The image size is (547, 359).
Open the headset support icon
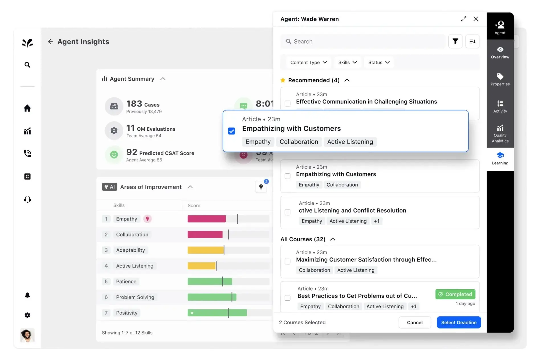27,199
